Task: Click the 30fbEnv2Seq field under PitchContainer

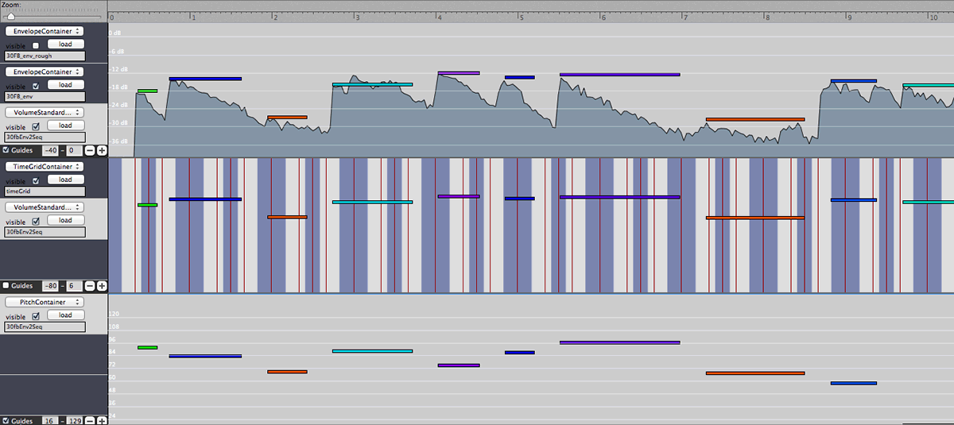Action: point(45,326)
